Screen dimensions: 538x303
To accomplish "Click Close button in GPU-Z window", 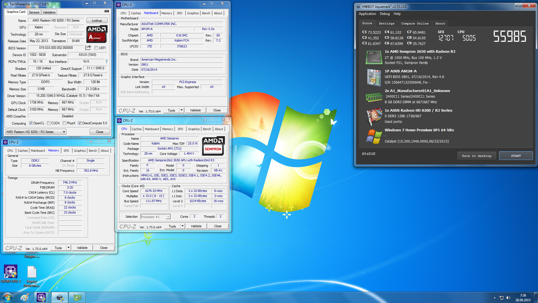I will click(99, 132).
